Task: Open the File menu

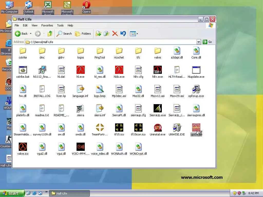Action: (x=17, y=25)
